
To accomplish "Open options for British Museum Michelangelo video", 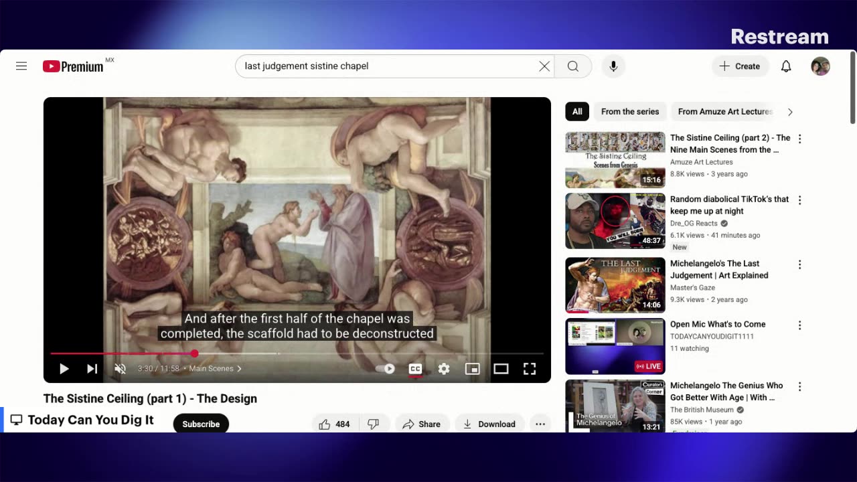I will [799, 387].
